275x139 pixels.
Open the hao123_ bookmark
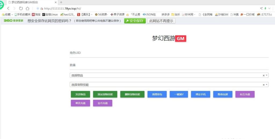pyautogui.click(x=67, y=15)
